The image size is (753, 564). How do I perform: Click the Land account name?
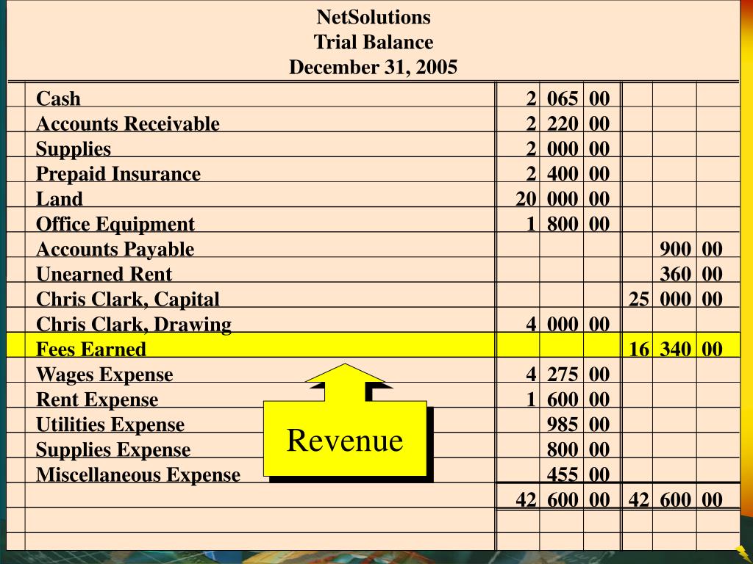pyautogui.click(x=59, y=199)
